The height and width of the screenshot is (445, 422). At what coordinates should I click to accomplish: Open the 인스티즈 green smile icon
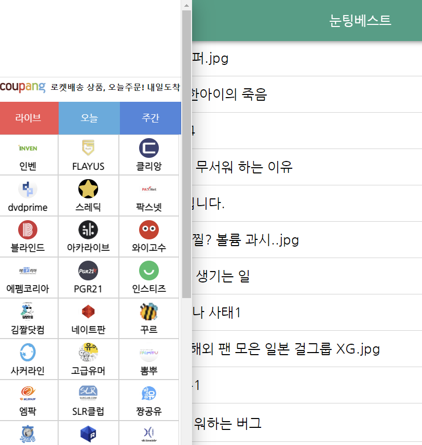coord(149,271)
